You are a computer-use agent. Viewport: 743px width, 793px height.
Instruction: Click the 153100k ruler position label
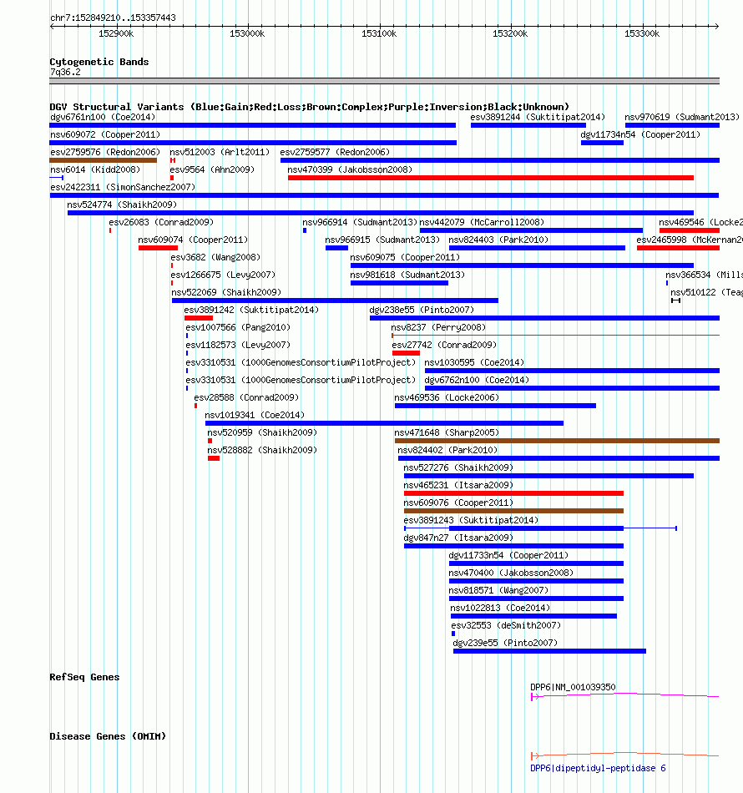click(x=379, y=33)
